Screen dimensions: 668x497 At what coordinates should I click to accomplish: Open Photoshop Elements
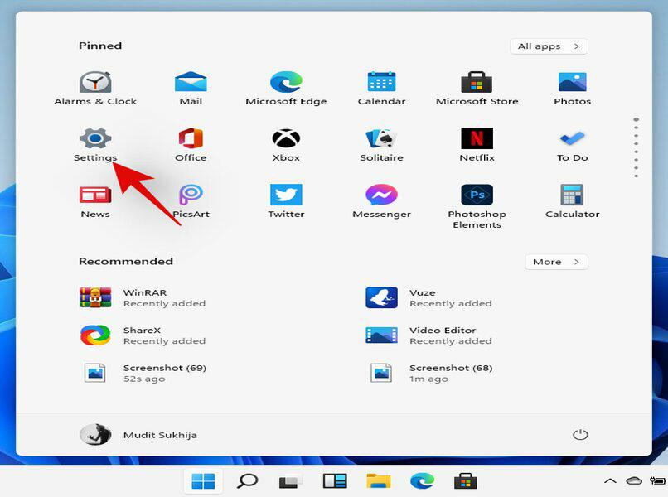pos(477,198)
